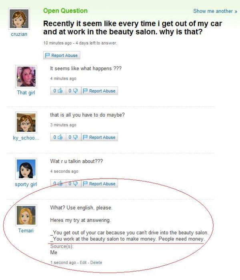The width and height of the screenshot is (240, 280).
Task: Click the That girl username link
Action: (x=26, y=93)
